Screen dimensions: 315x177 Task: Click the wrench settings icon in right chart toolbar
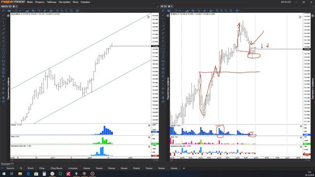[x=163, y=11]
